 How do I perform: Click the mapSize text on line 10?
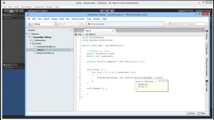pos(111,62)
